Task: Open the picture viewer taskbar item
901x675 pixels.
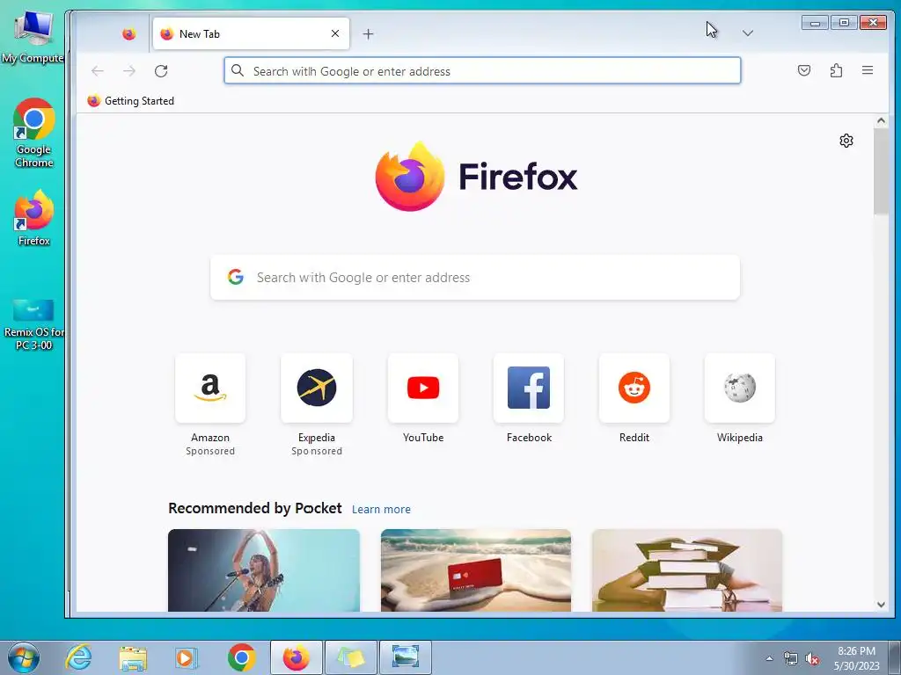Action: [405, 657]
